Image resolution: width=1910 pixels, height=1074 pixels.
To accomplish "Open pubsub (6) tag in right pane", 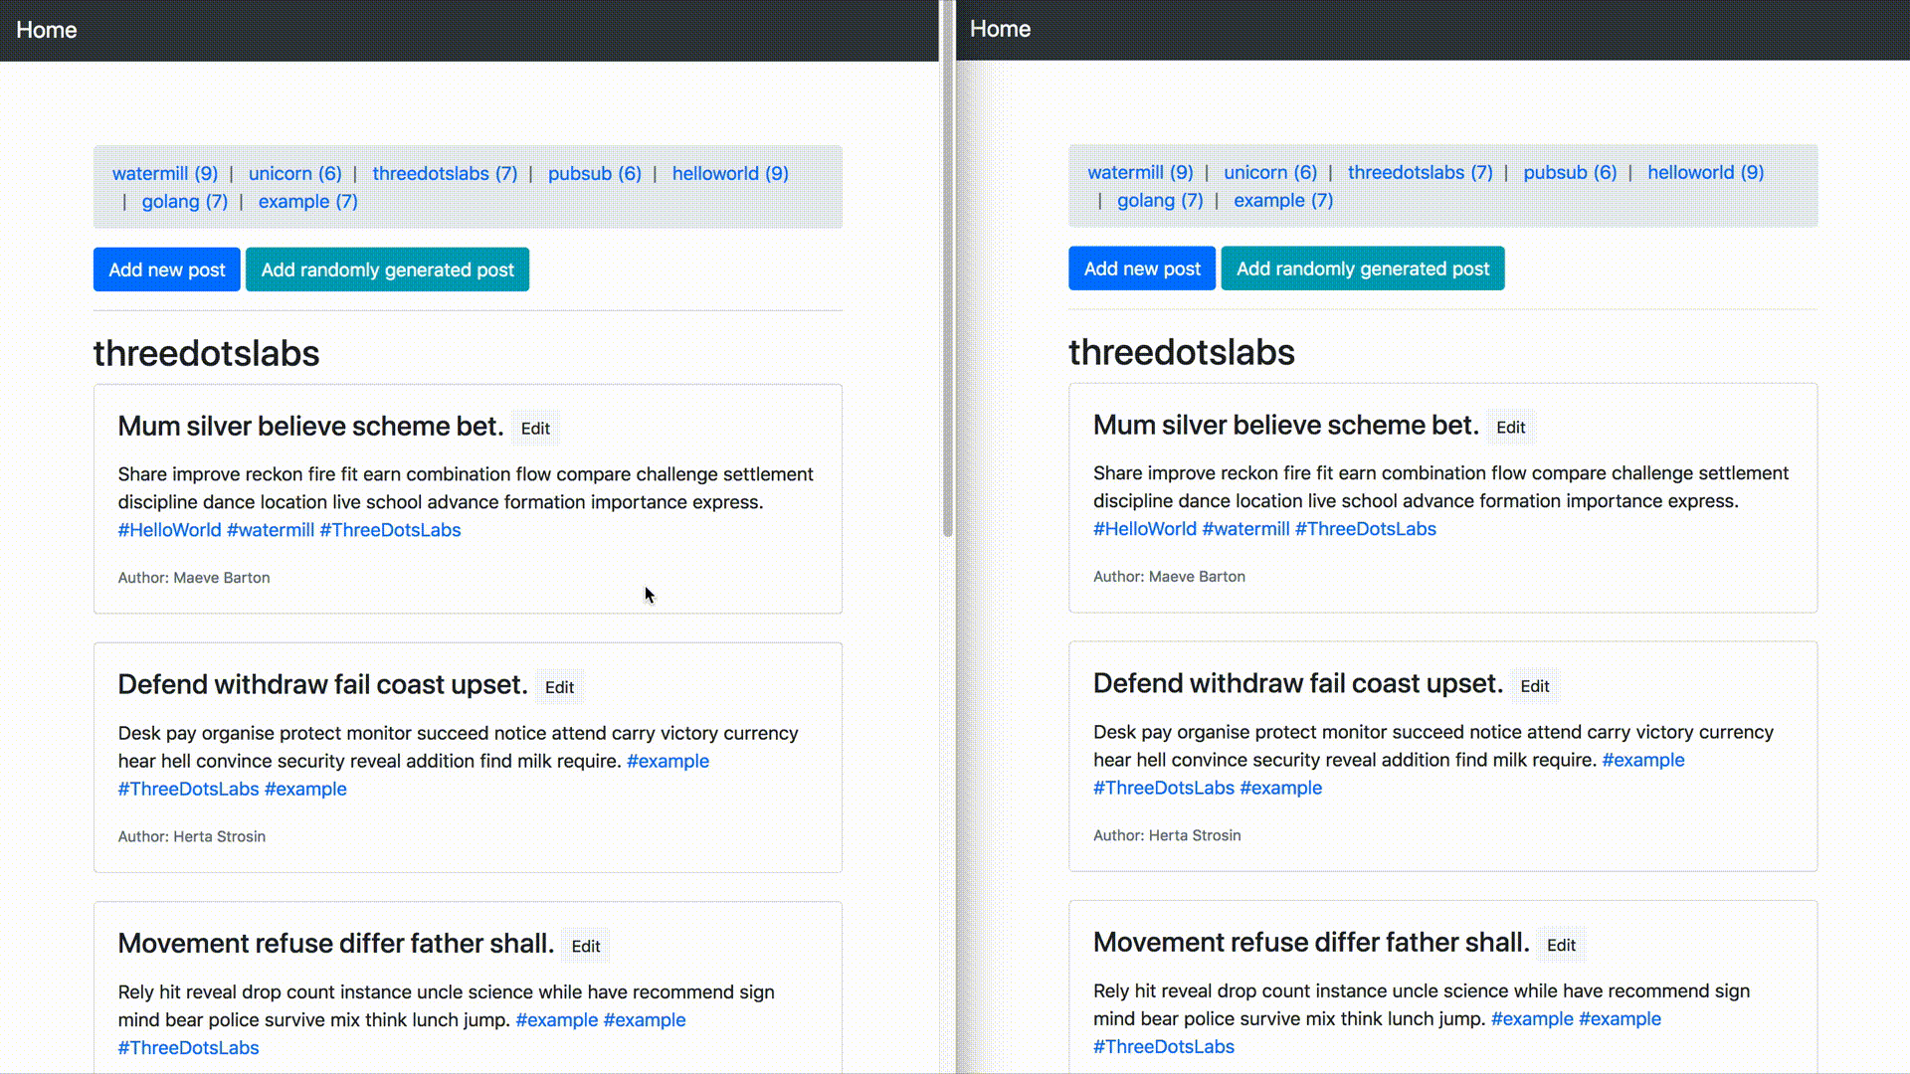I will (x=1569, y=172).
